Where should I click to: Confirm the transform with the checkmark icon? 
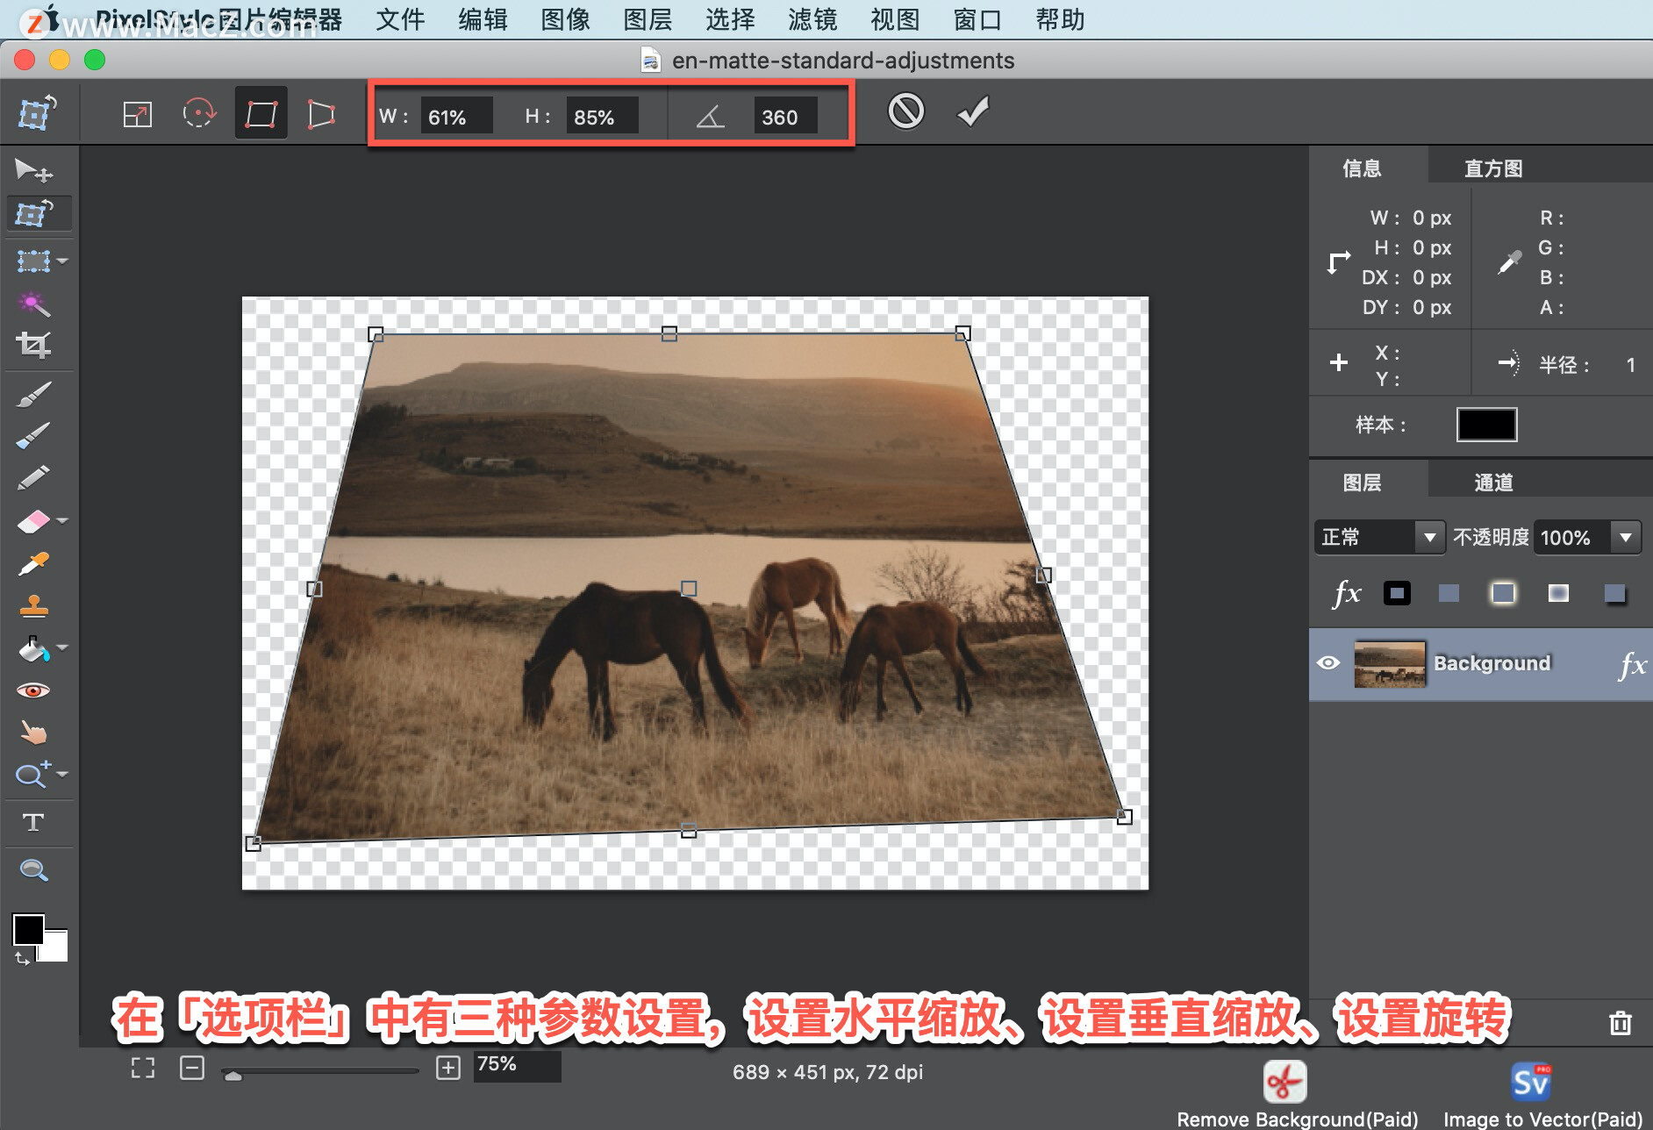(971, 111)
